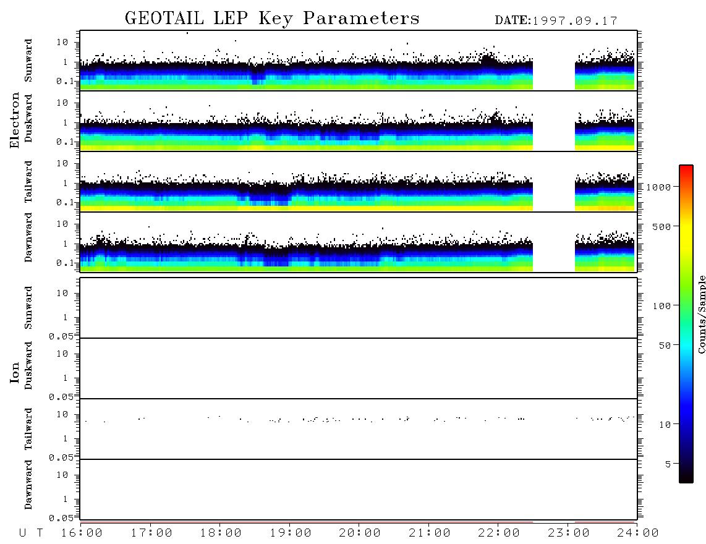Click the 20:00 time tick label
The height and width of the screenshot is (544, 706).
point(360,533)
